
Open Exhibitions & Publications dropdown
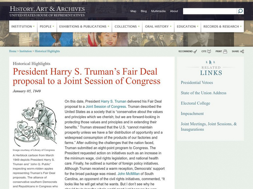(84, 26)
